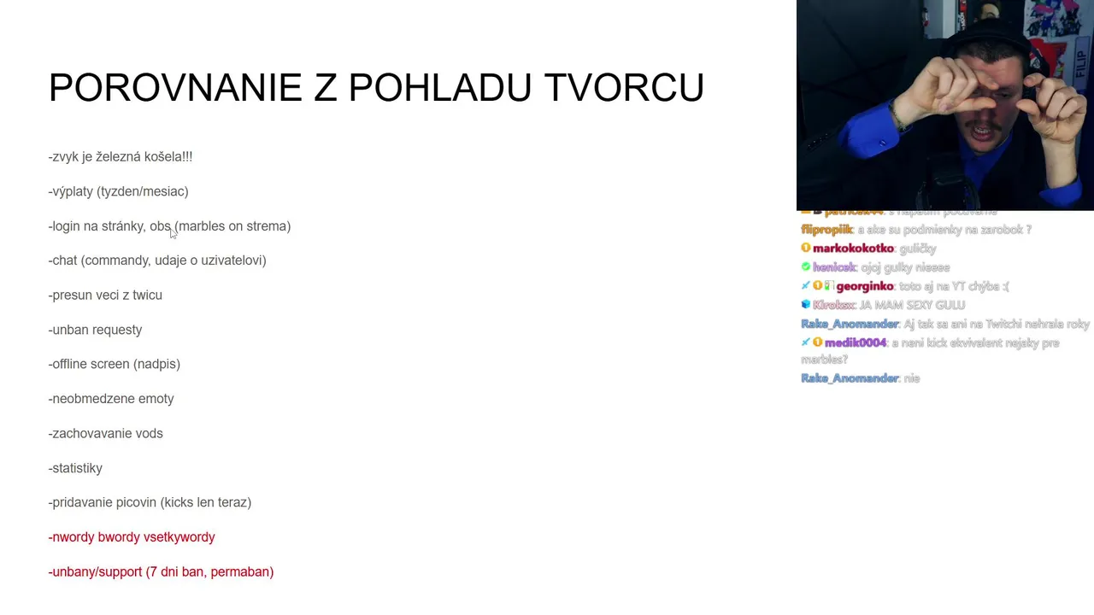Click the '-offline screen (nadpis)' line

pyautogui.click(x=115, y=364)
